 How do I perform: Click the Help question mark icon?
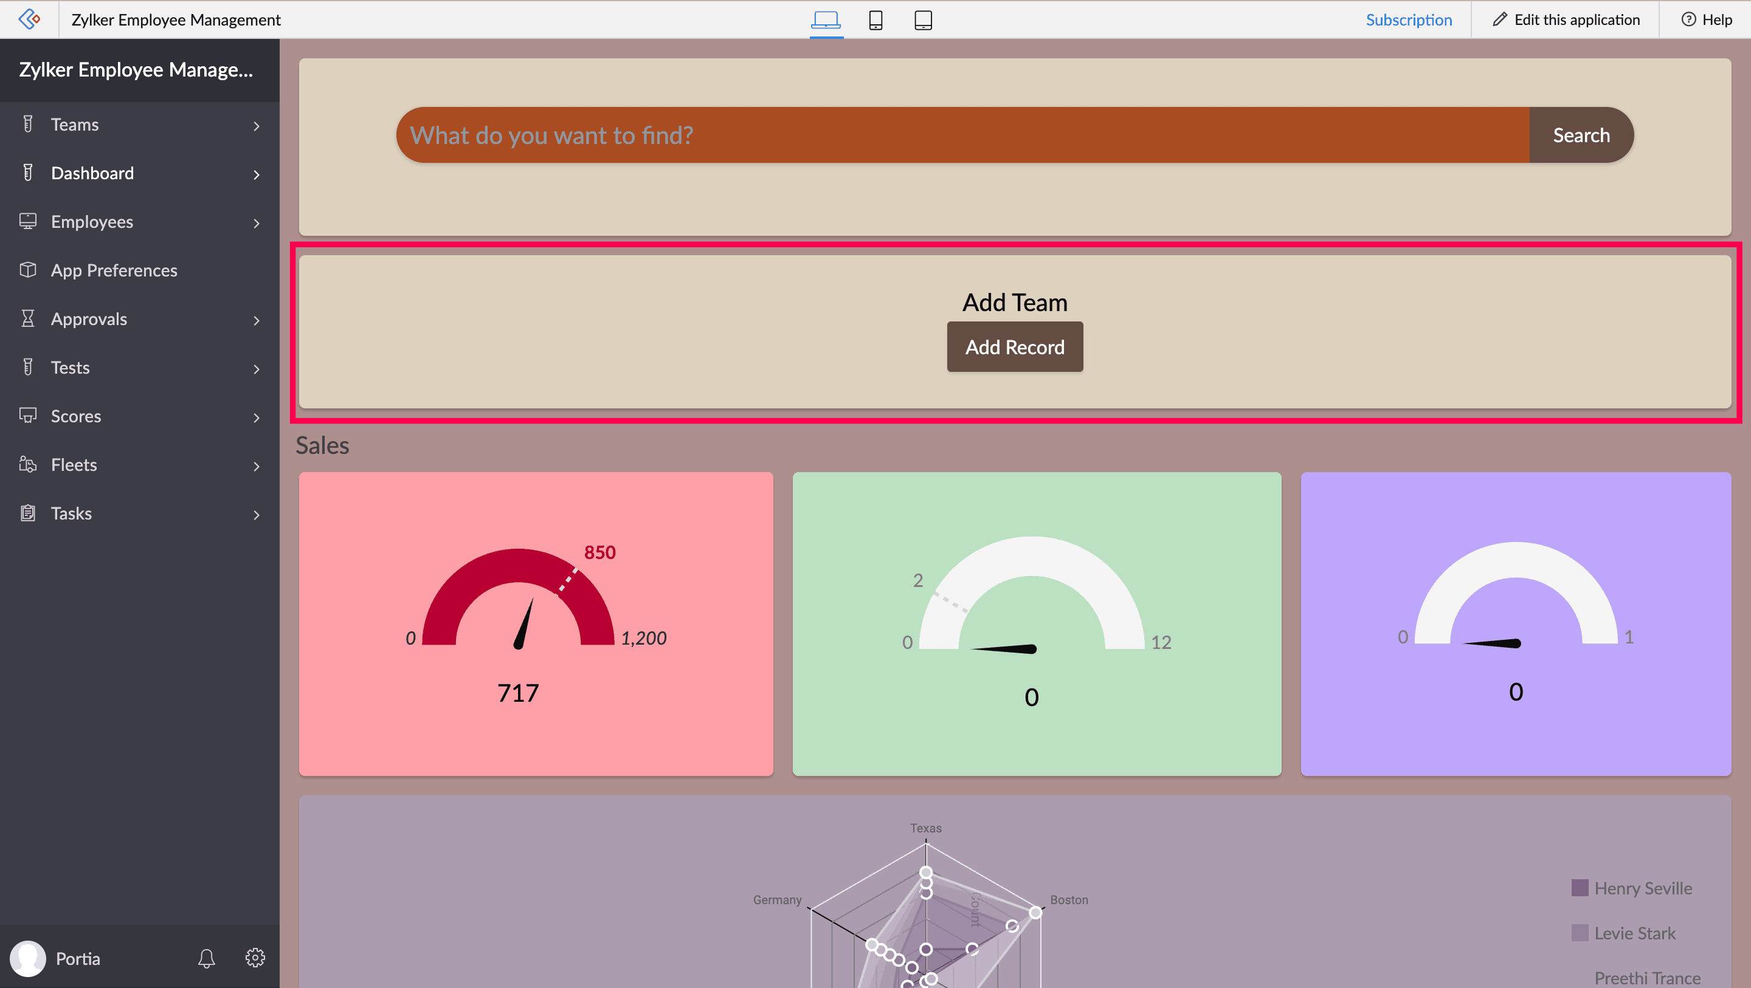click(x=1688, y=19)
